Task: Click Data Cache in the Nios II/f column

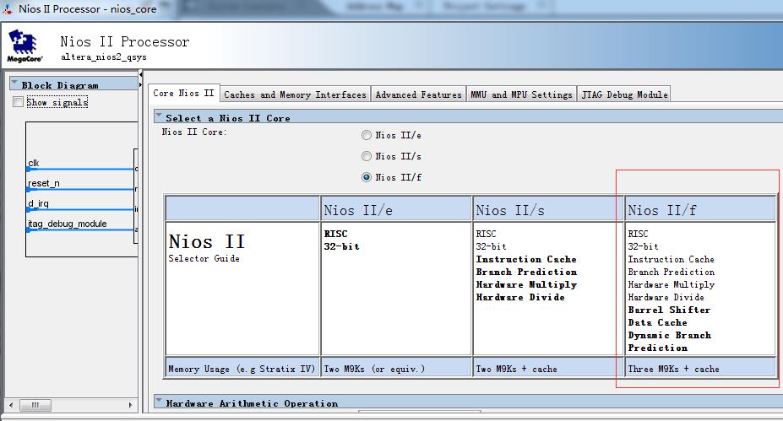Action: click(x=658, y=322)
